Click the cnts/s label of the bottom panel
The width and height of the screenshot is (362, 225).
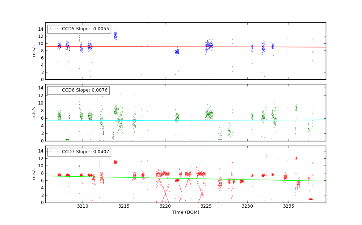34,174
